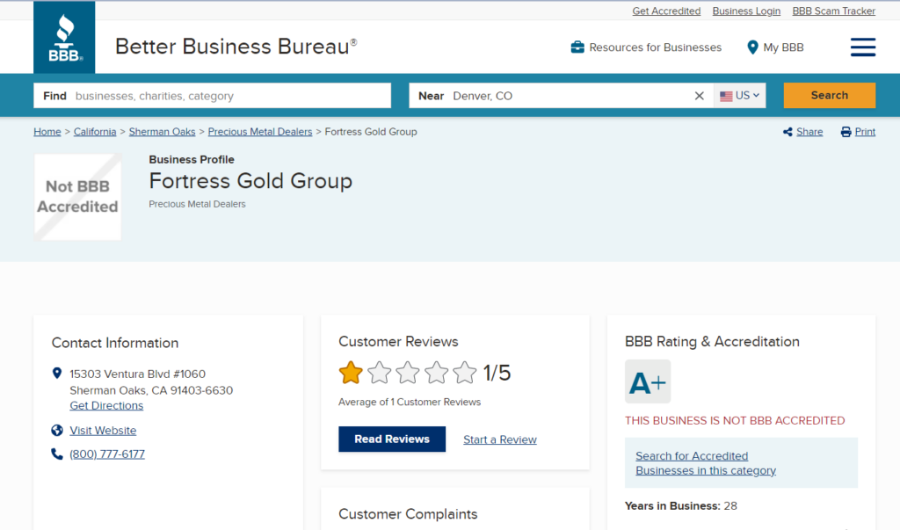The height and width of the screenshot is (530, 900).
Task: Click Visit Website link
Action: [103, 430]
